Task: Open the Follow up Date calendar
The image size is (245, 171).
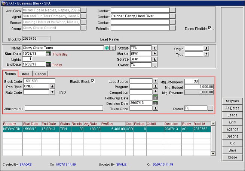Action: coord(155,97)
